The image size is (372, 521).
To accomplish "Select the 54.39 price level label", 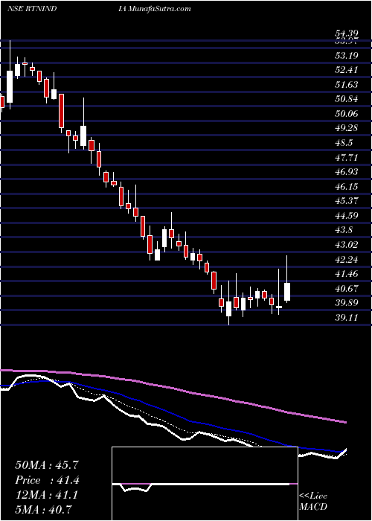I will pos(346,33).
